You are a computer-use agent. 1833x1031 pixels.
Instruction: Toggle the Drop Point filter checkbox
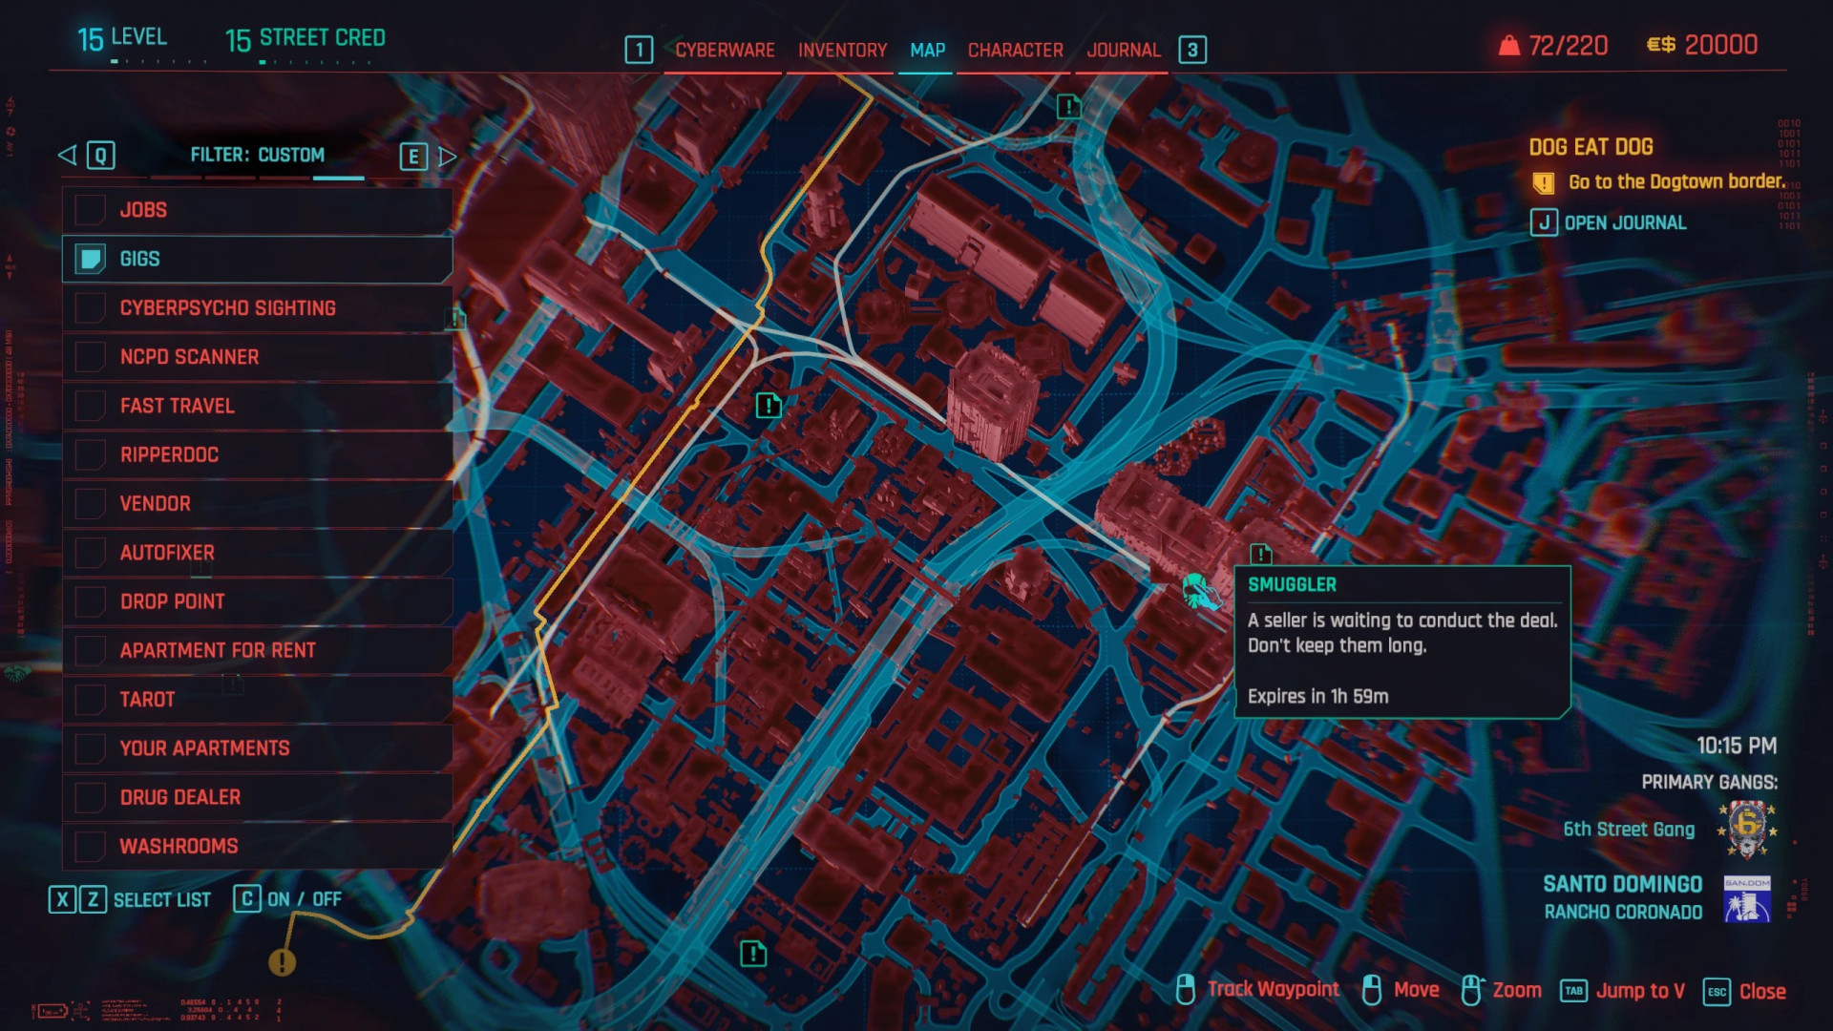point(91,601)
